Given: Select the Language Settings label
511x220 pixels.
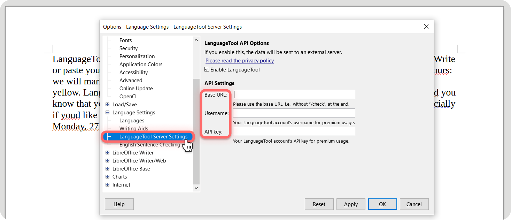Looking at the screenshot, I should pyautogui.click(x=134, y=113).
